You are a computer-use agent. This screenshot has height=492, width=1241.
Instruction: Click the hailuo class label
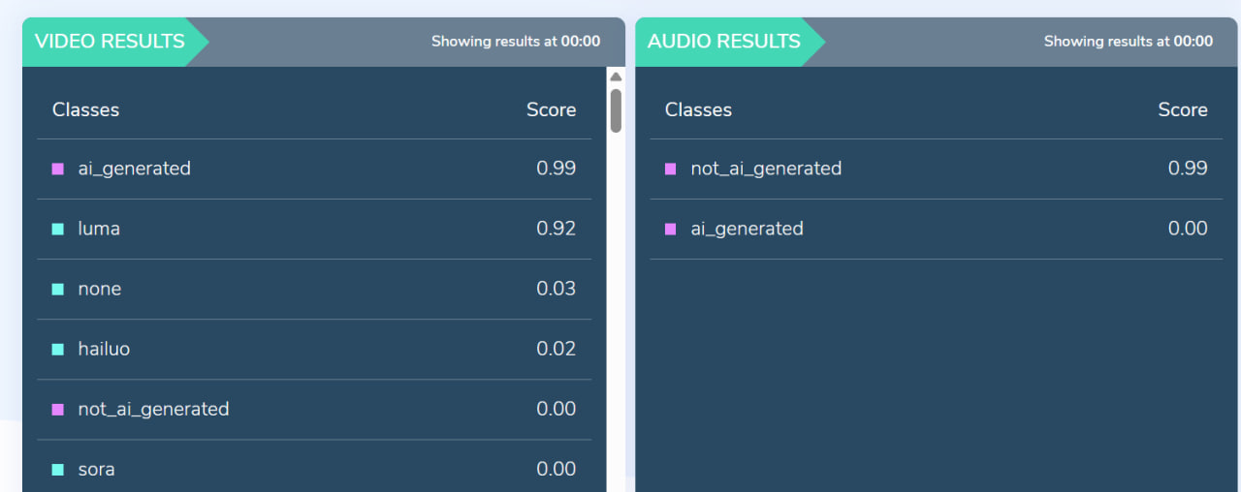coord(104,349)
